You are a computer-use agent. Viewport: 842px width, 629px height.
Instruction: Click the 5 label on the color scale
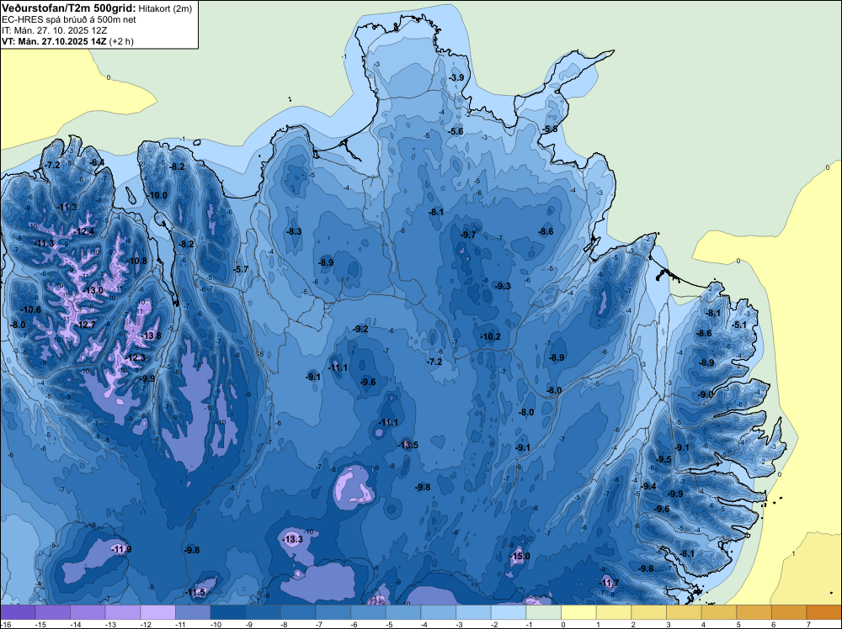tap(738, 624)
